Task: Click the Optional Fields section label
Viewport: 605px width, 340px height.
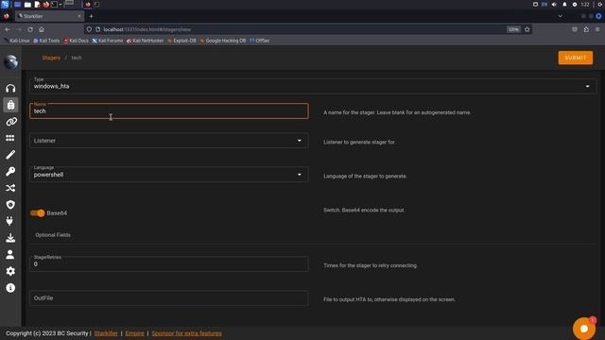Action: (53, 235)
